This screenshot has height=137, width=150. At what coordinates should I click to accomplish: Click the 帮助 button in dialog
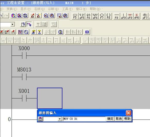click(x=127, y=119)
